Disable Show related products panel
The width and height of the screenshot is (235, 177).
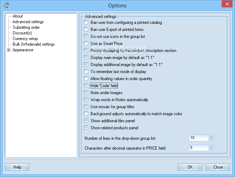[x=86, y=128]
